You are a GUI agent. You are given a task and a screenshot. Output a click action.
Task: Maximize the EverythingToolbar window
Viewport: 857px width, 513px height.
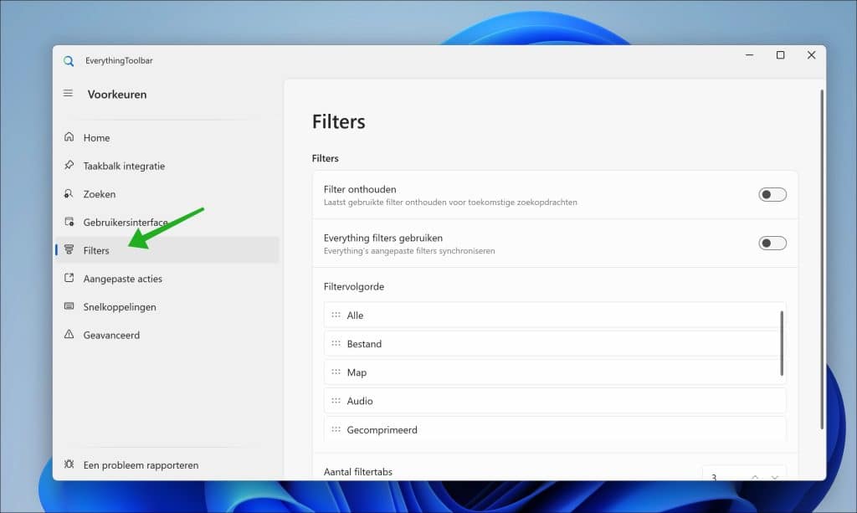781,55
